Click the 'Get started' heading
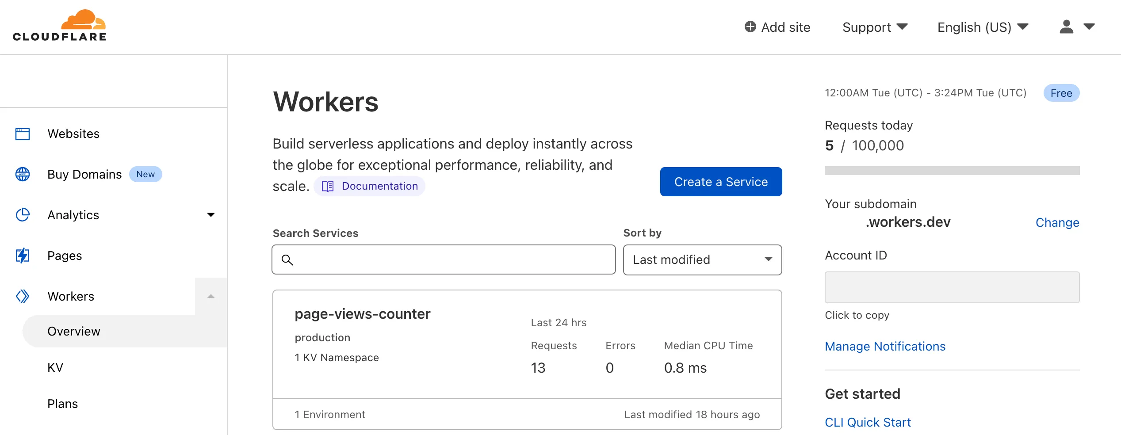1121x435 pixels. (x=862, y=394)
